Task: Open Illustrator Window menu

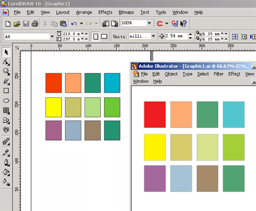Action: [x=141, y=81]
